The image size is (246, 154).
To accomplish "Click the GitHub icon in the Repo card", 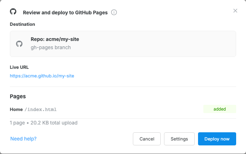I will click(x=19, y=44).
